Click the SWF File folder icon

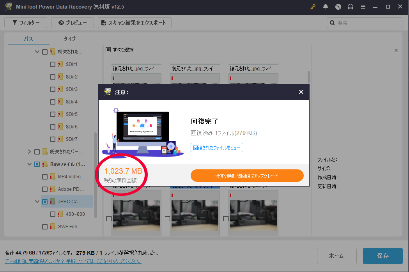pos(53,227)
